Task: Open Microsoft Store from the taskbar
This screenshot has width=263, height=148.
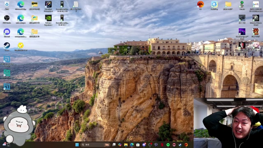Action: (138, 145)
